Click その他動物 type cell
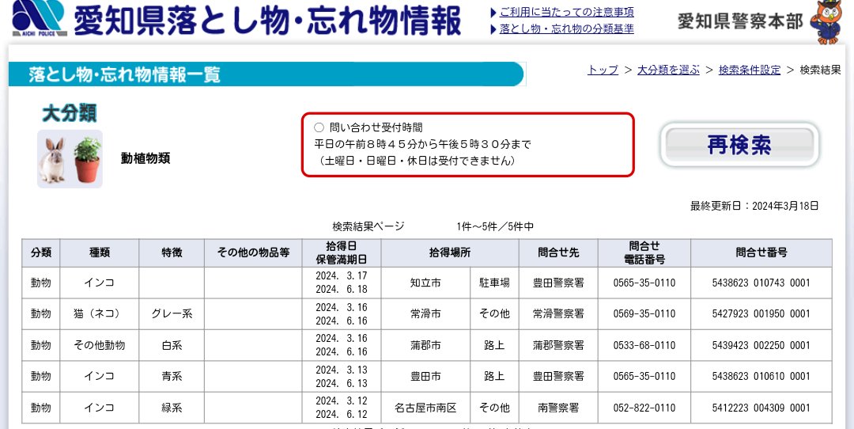The image size is (854, 429). tap(99, 345)
